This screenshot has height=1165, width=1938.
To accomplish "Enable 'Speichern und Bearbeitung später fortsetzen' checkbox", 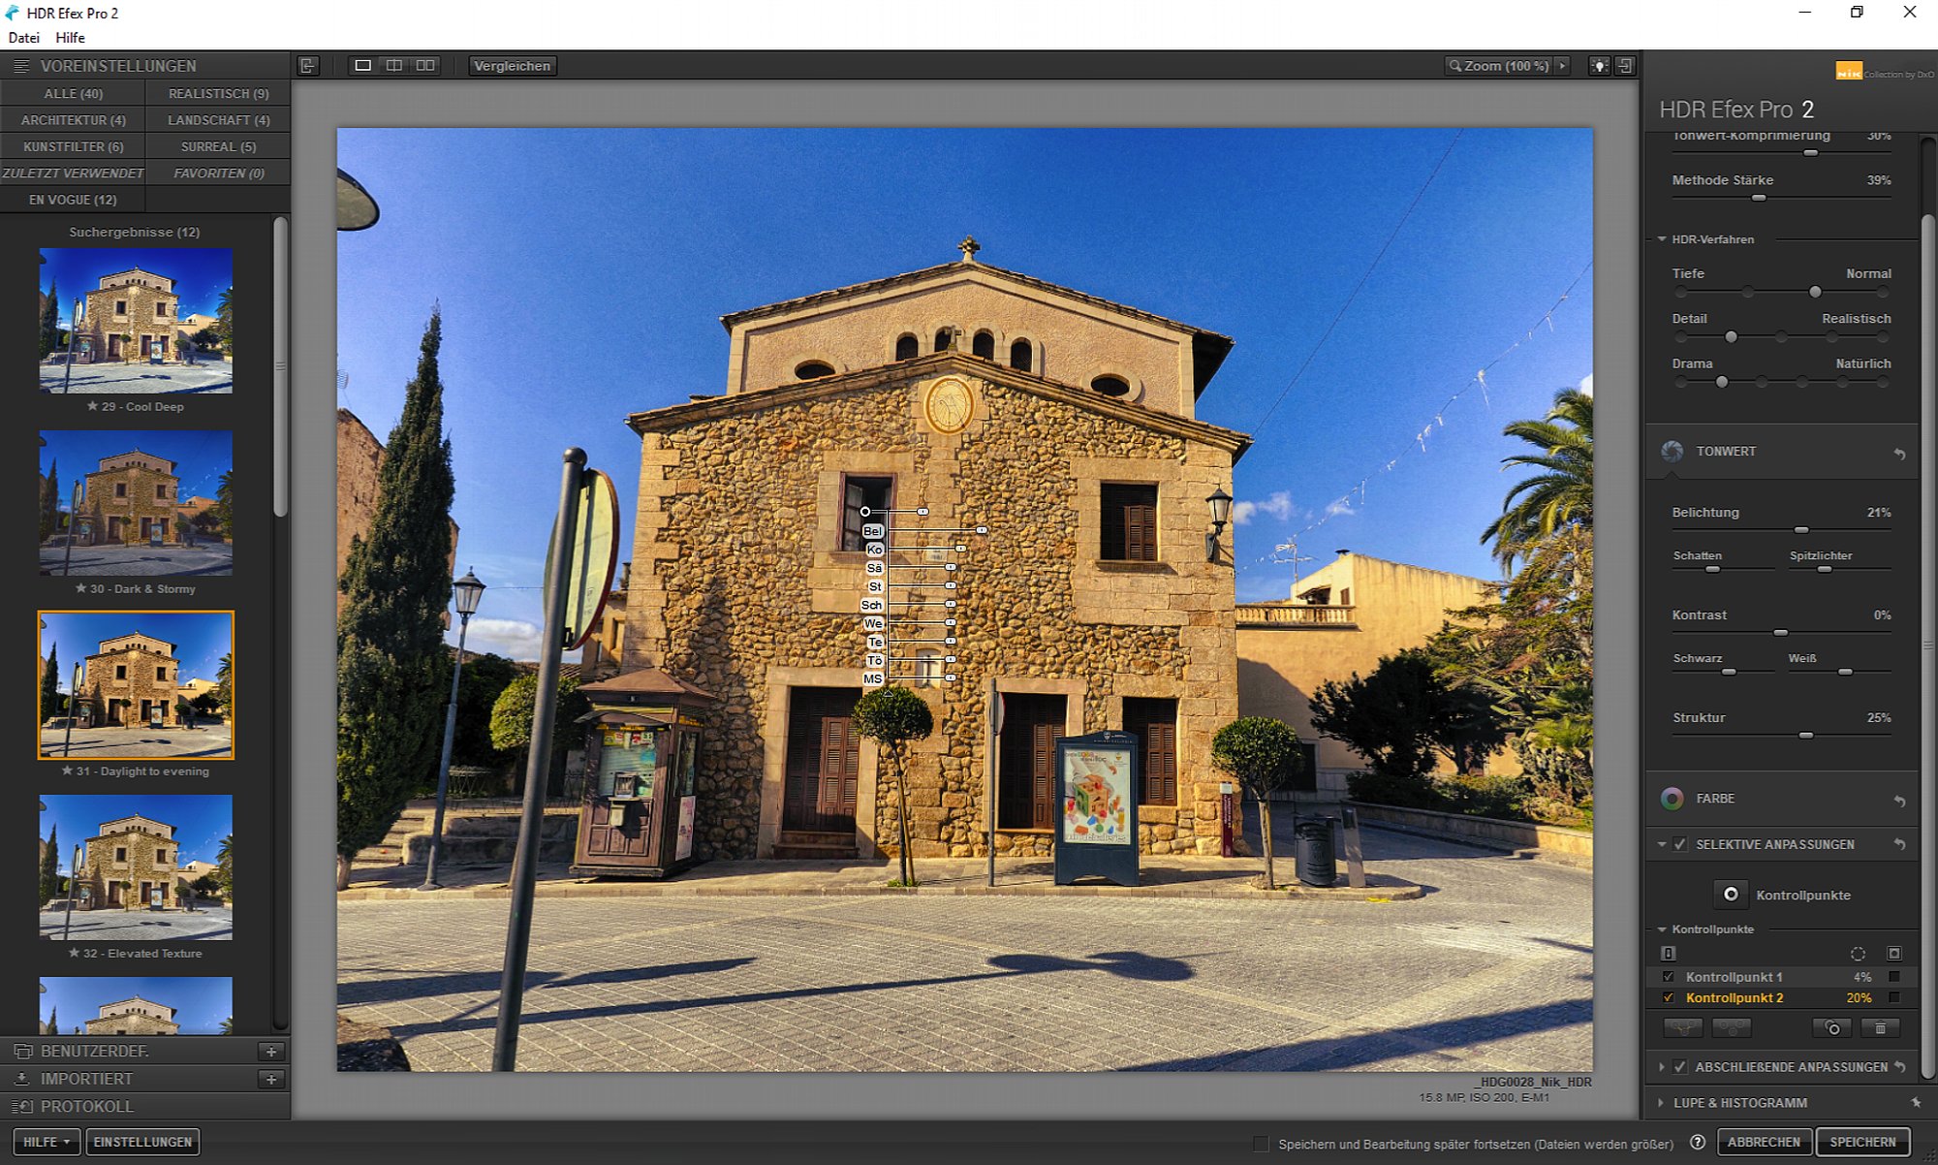I will point(1261,1144).
